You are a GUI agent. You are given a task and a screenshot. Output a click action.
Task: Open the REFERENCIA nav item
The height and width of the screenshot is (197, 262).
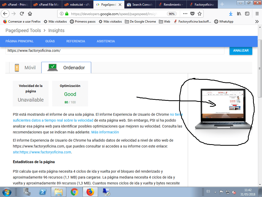click(76, 41)
